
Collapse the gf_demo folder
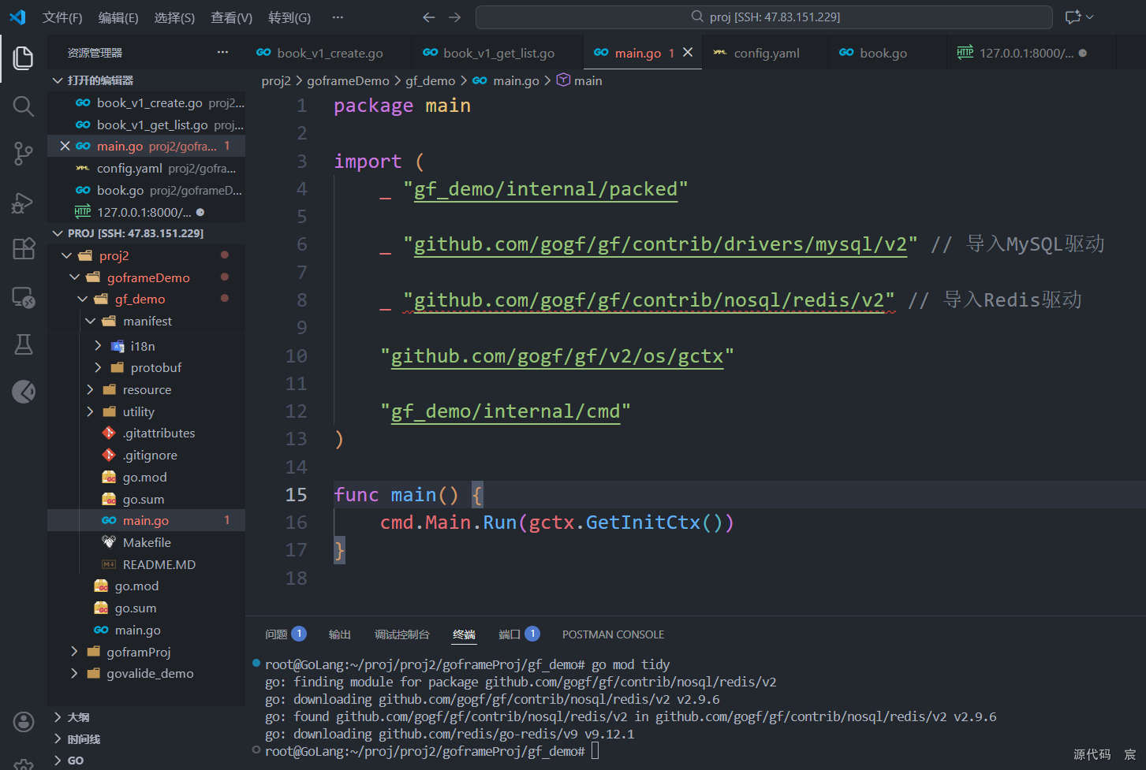pyautogui.click(x=82, y=299)
